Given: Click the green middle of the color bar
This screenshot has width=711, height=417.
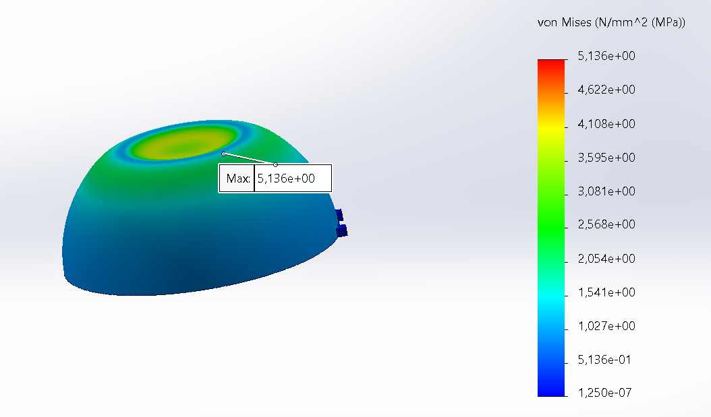Looking at the screenshot, I should pos(551,226).
